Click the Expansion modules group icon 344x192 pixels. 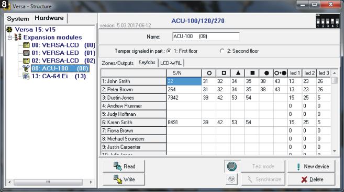(x=18, y=37)
